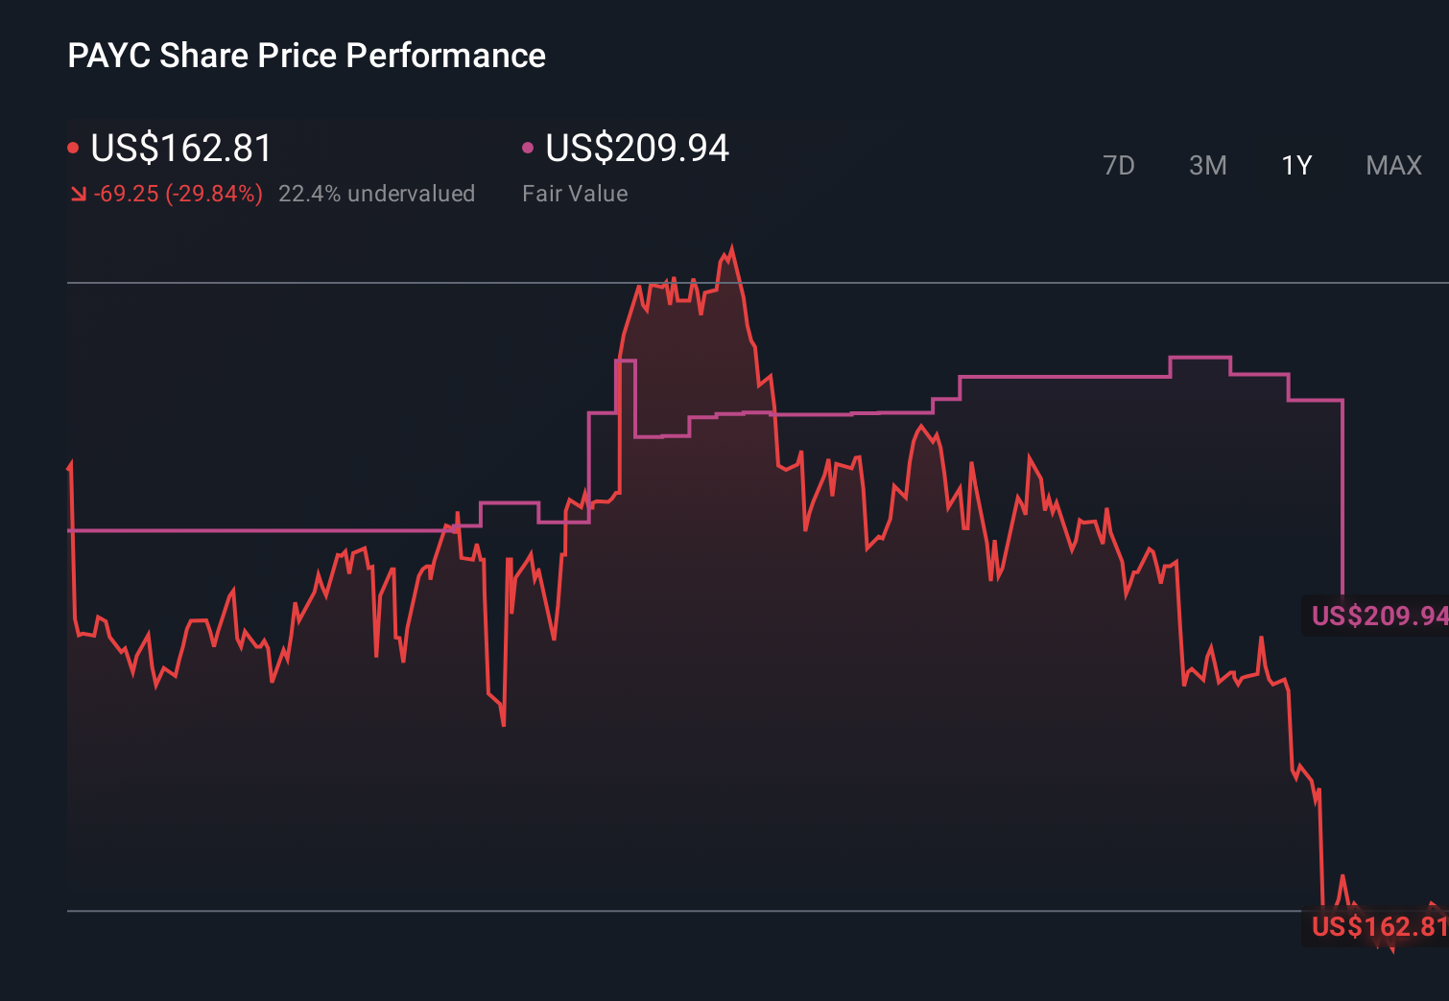The image size is (1449, 1001).
Task: Click the Fair Value text label
Action: click(574, 193)
